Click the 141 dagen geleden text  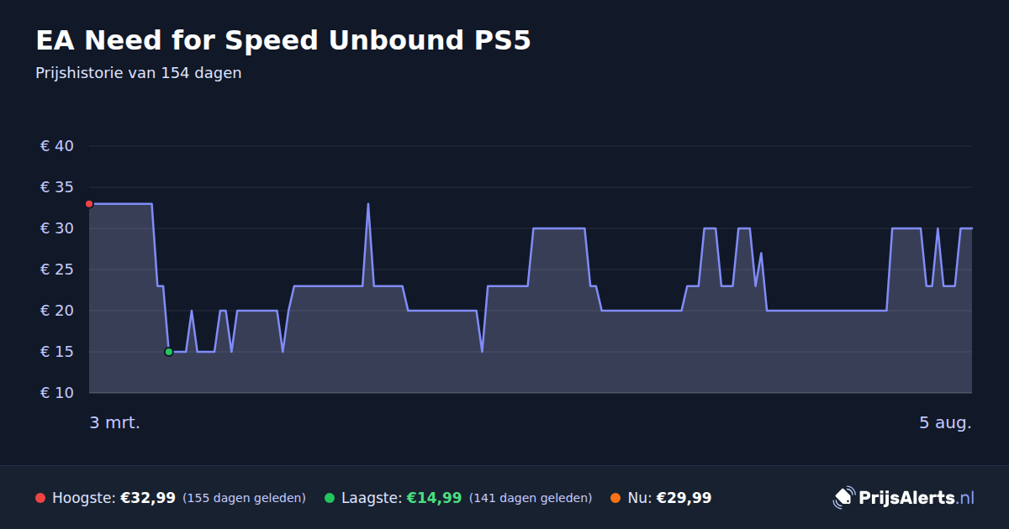pyautogui.click(x=531, y=498)
